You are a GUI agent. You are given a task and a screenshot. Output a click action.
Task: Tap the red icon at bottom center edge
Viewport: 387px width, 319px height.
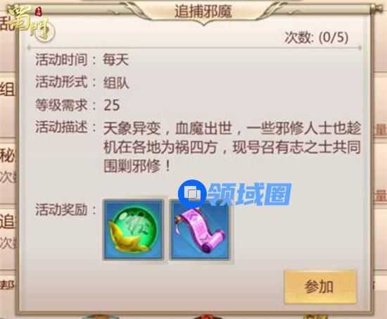(206, 316)
